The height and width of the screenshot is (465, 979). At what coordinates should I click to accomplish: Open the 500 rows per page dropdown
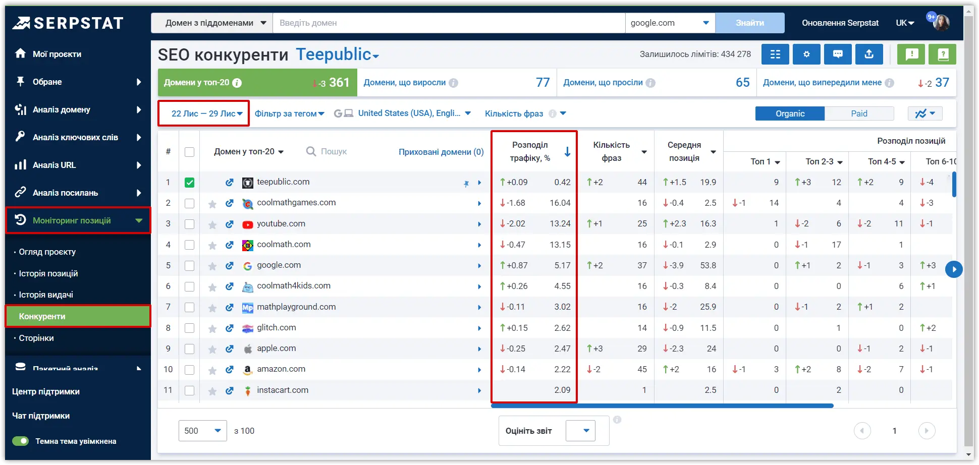(x=203, y=431)
